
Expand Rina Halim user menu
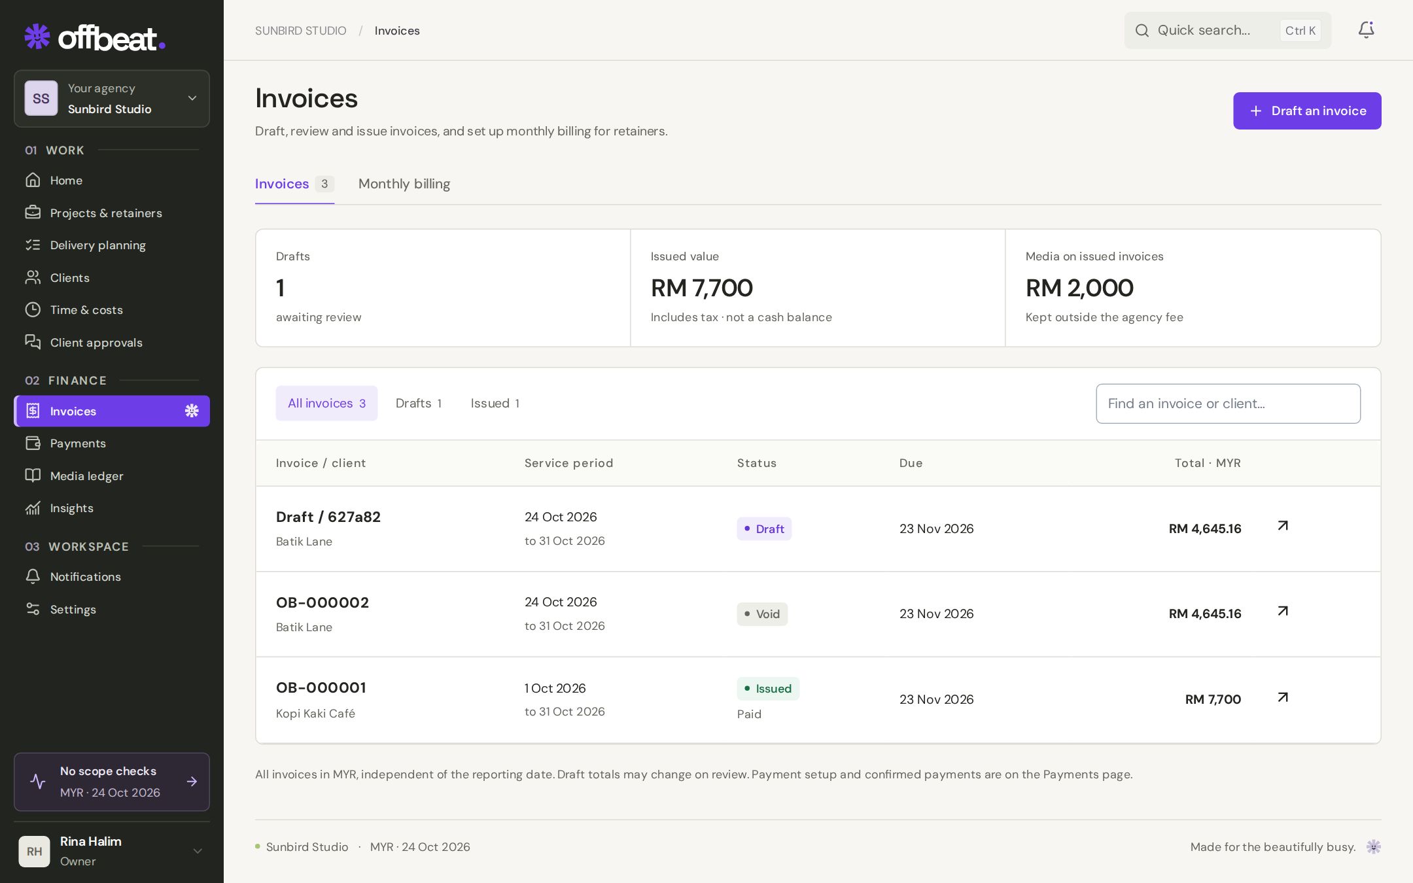[112, 851]
